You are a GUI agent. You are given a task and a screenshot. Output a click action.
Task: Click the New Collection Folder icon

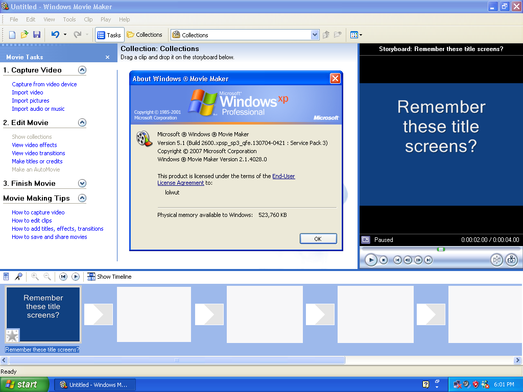[x=338, y=35]
